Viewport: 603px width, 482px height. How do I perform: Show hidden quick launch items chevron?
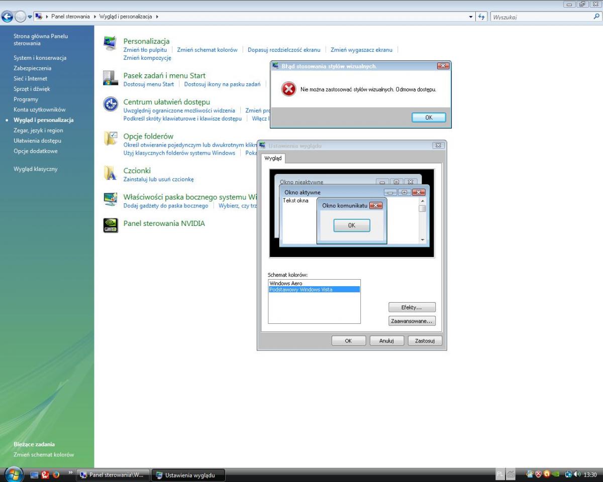[x=70, y=472]
